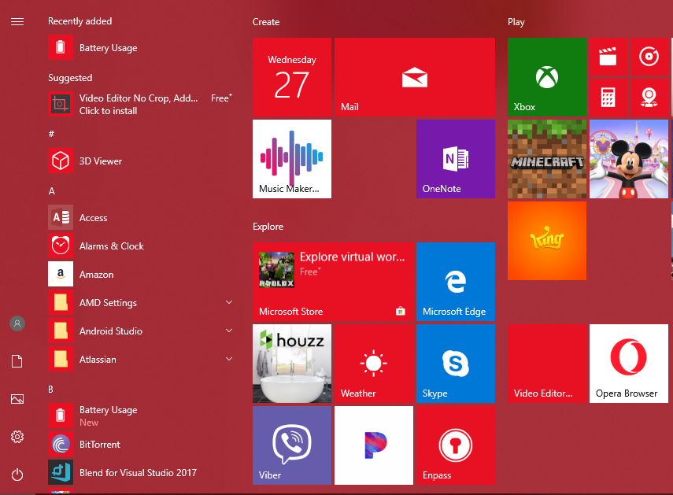The image size is (673, 495).
Task: Expand the AMD Settings folder chevron
Action: [229, 302]
